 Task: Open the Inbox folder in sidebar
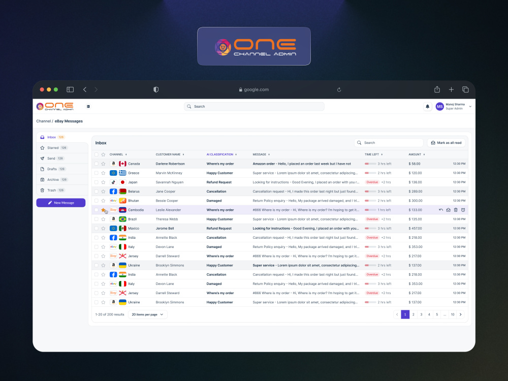click(62, 137)
